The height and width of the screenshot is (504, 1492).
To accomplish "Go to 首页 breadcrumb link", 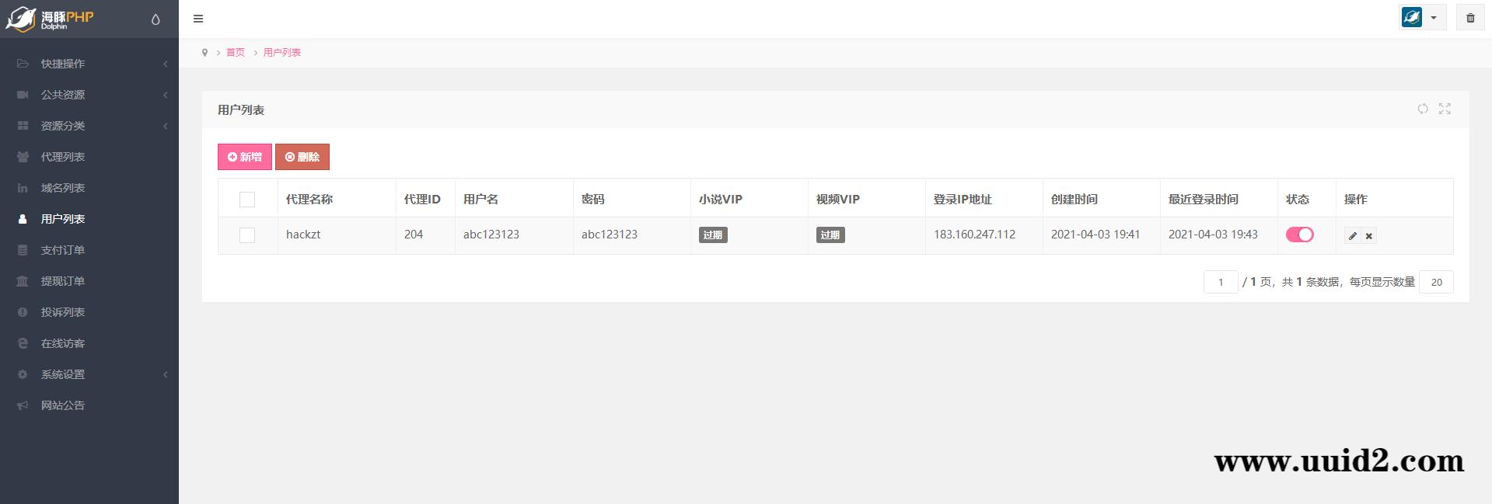I will (236, 53).
